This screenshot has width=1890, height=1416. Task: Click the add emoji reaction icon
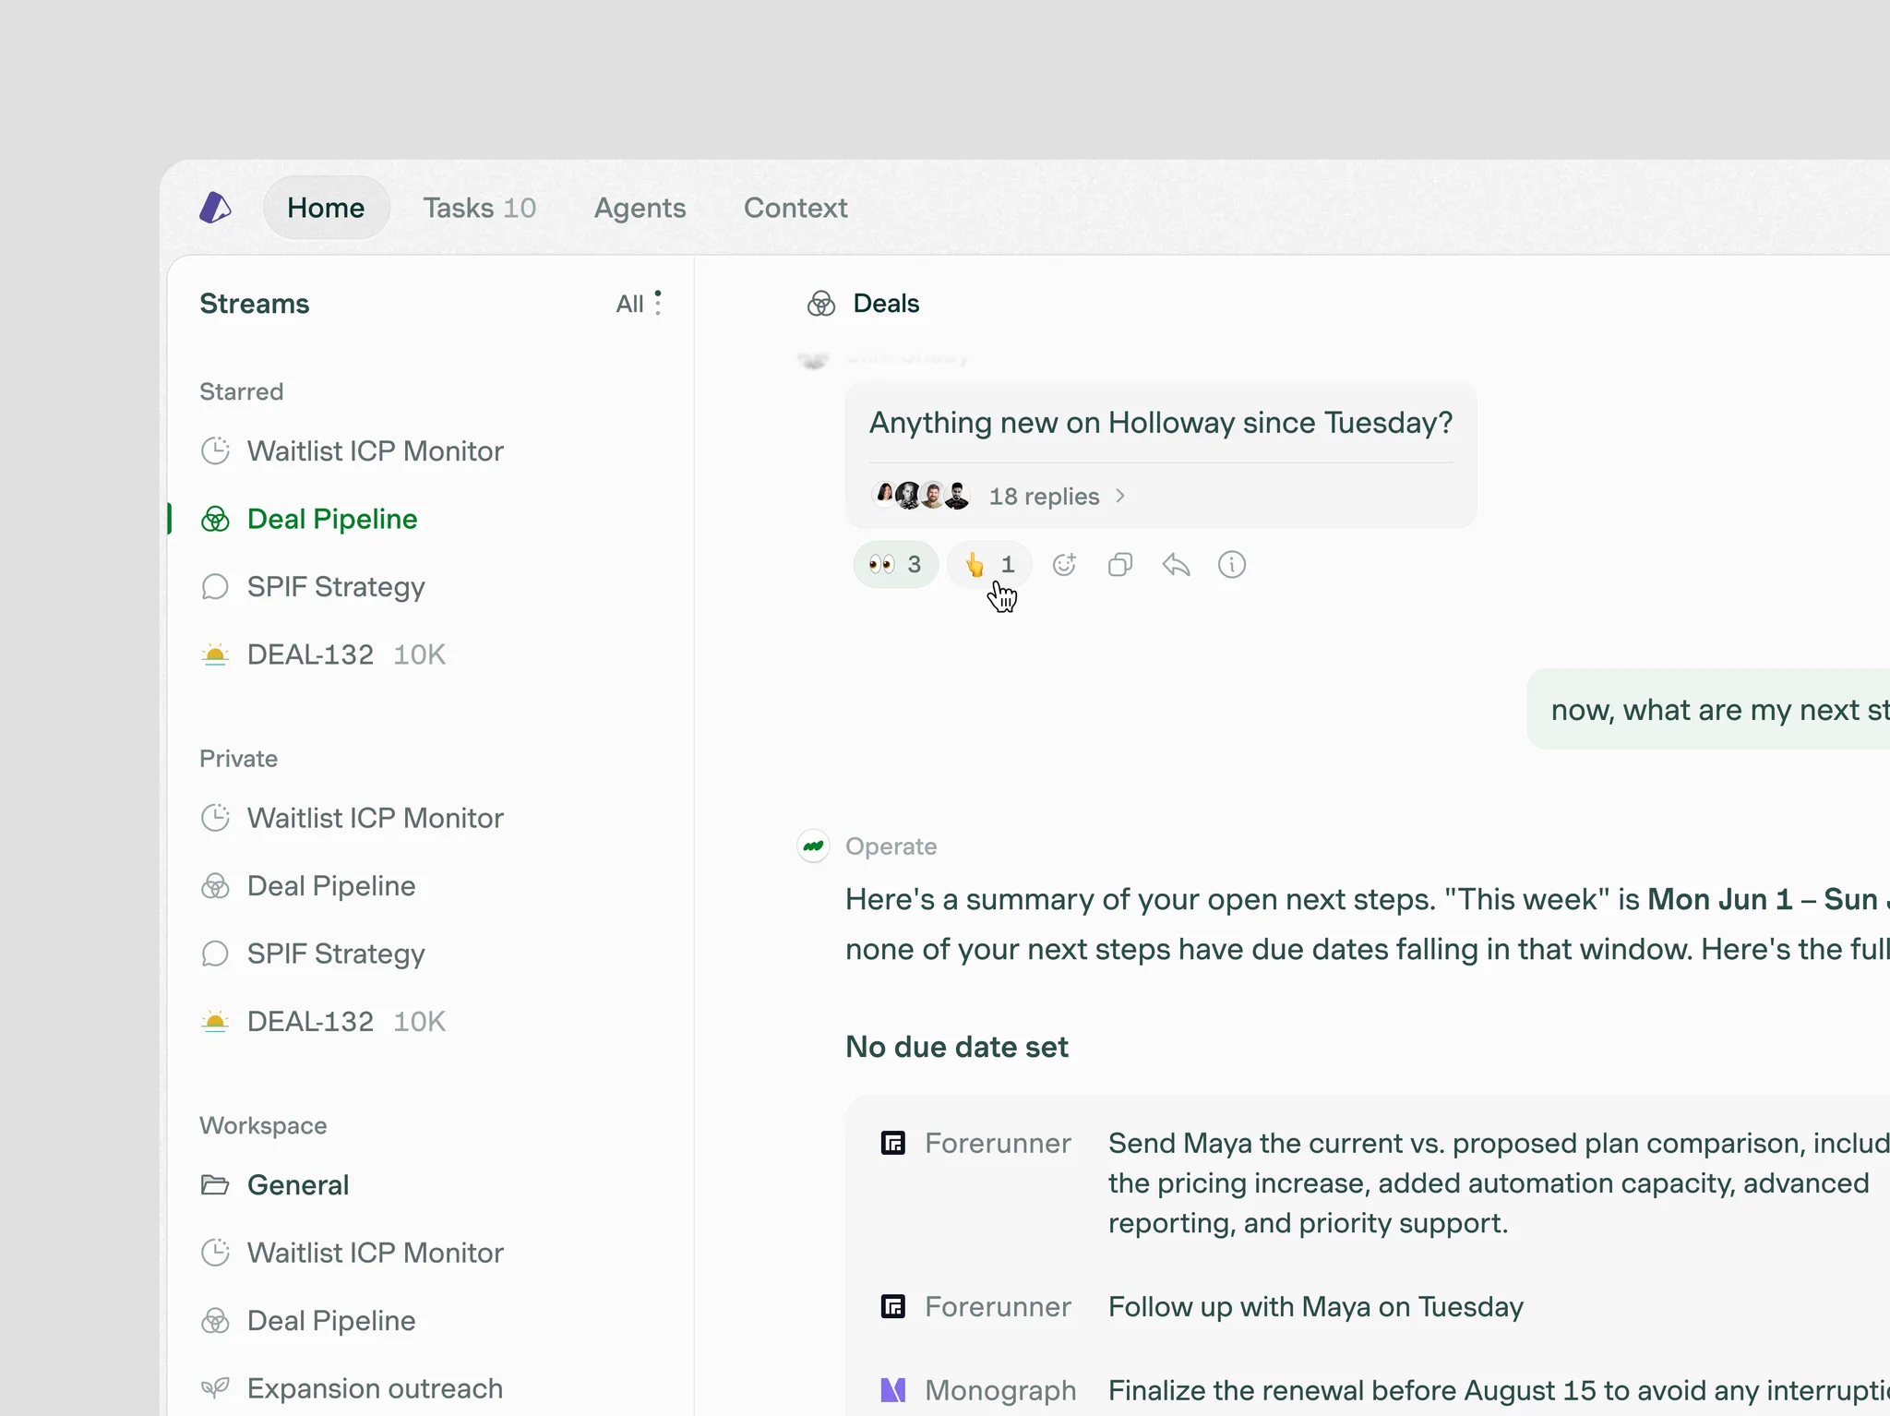coord(1065,564)
